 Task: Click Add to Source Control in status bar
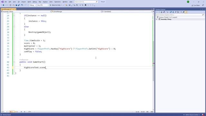click(x=192, y=115)
